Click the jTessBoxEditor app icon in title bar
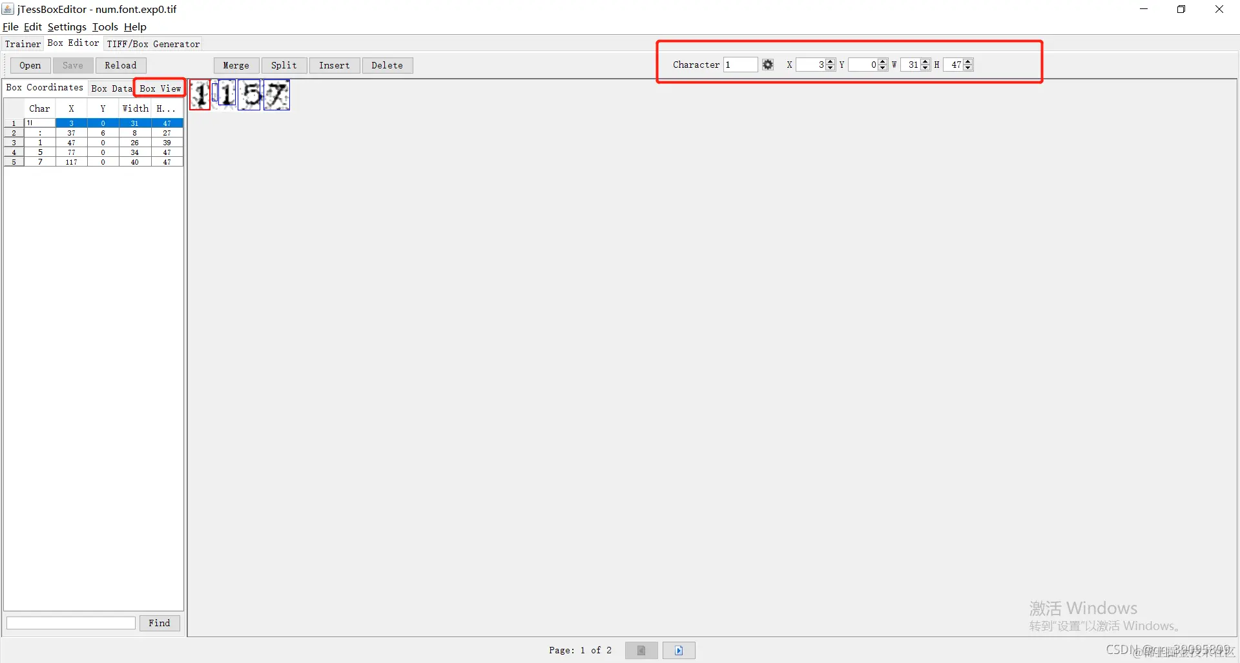Screen dimensions: 1240x663 click(x=8, y=9)
